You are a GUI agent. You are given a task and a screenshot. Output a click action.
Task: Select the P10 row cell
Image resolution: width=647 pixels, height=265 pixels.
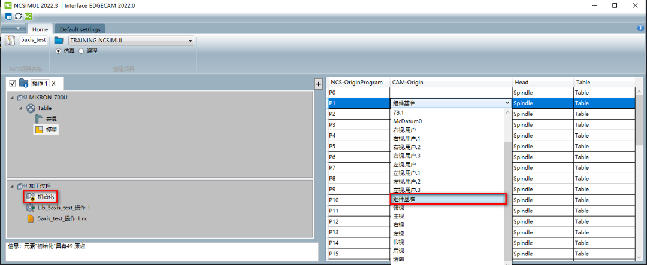pos(359,200)
